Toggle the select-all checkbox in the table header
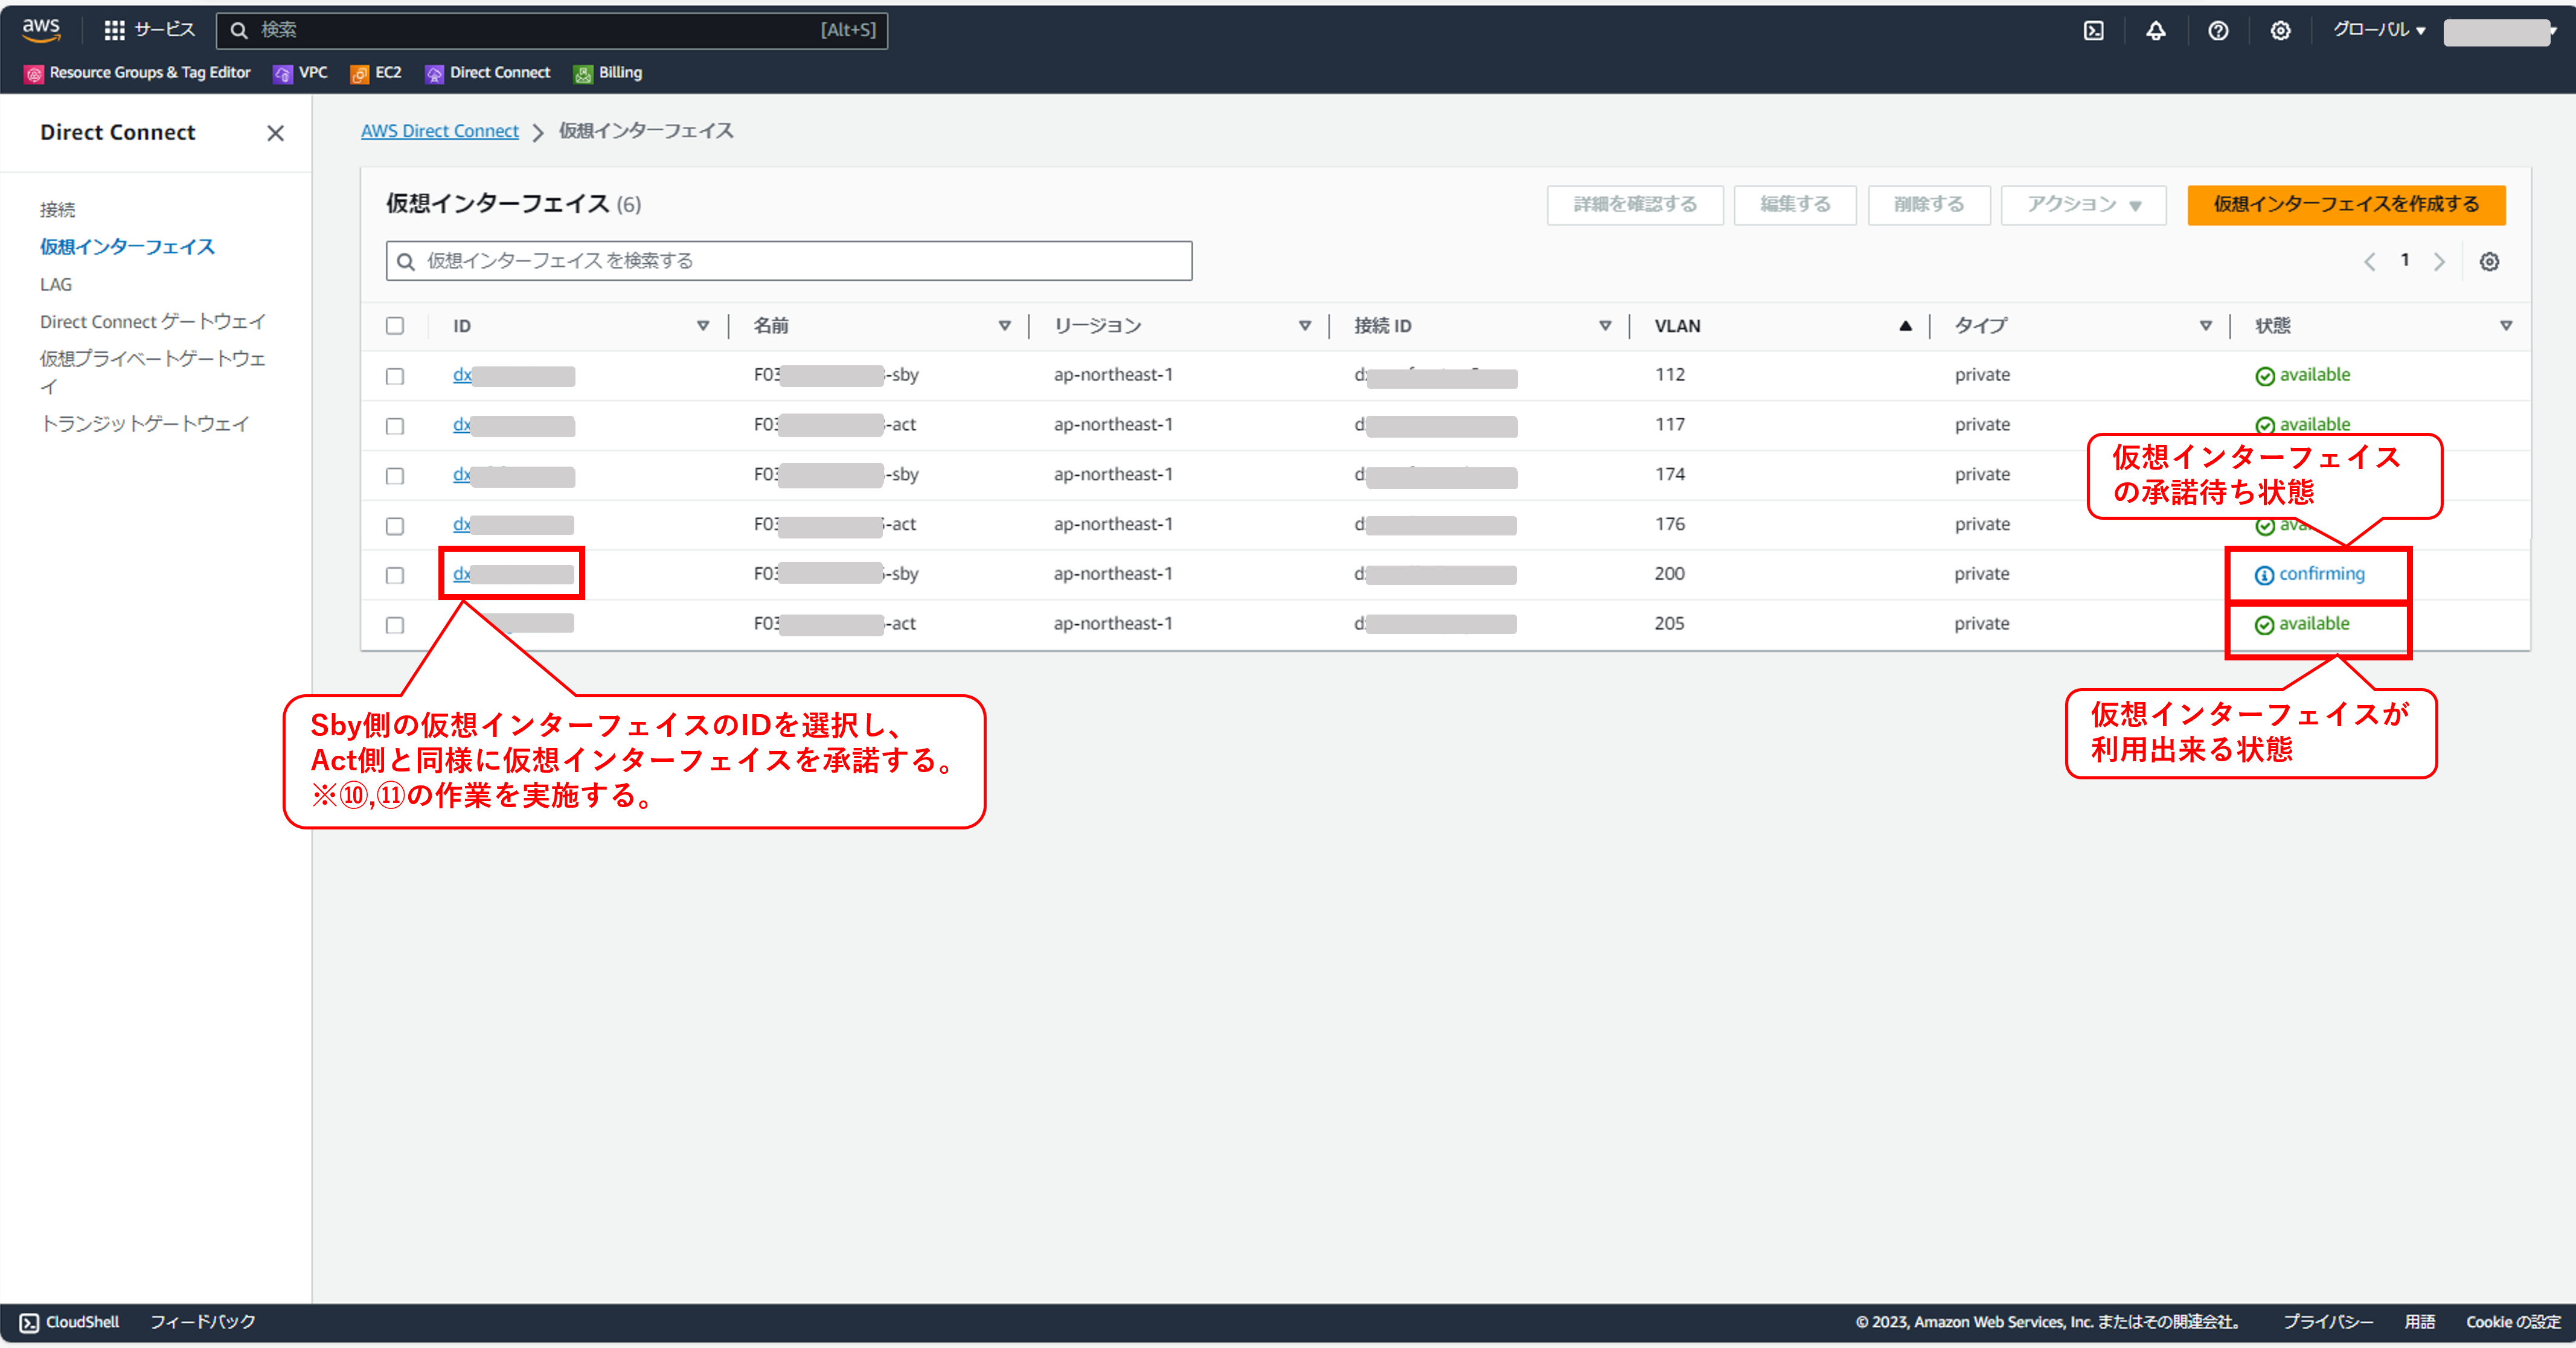 click(395, 326)
